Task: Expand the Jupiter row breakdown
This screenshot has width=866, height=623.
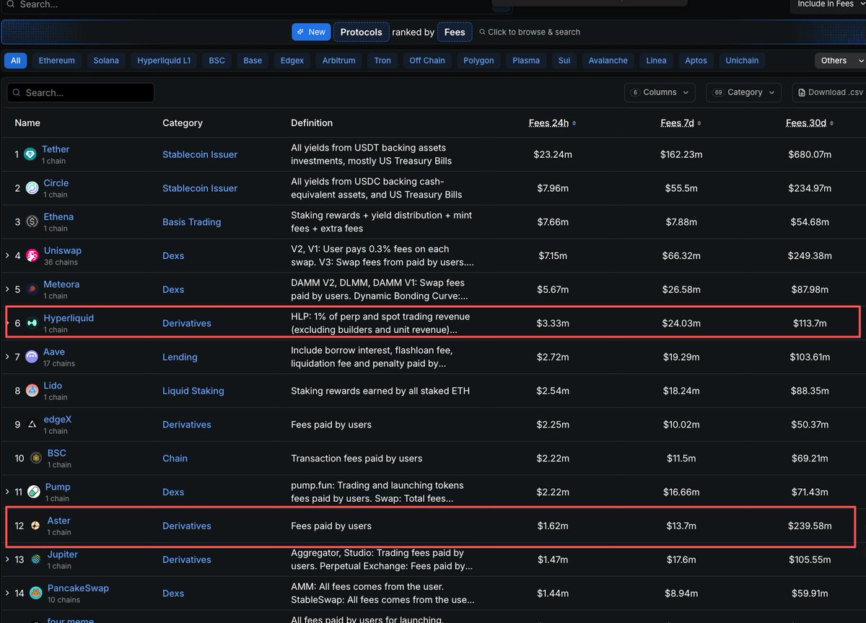Action: coord(7,560)
